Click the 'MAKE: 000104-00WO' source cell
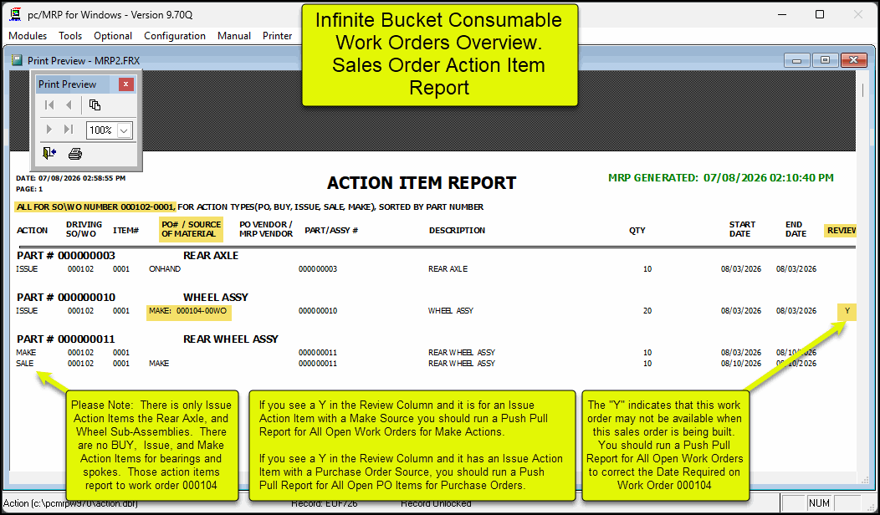Screen dimensions: 880x515 188,311
